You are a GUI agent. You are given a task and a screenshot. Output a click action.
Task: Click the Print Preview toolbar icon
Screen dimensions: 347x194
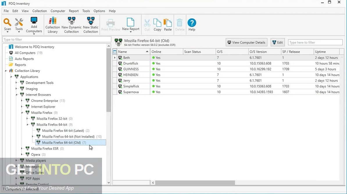tap(111, 23)
